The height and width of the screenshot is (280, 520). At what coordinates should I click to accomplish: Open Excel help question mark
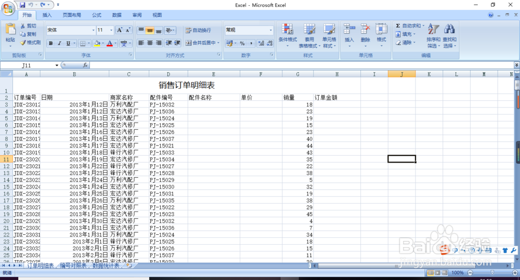pyautogui.click(x=490, y=15)
